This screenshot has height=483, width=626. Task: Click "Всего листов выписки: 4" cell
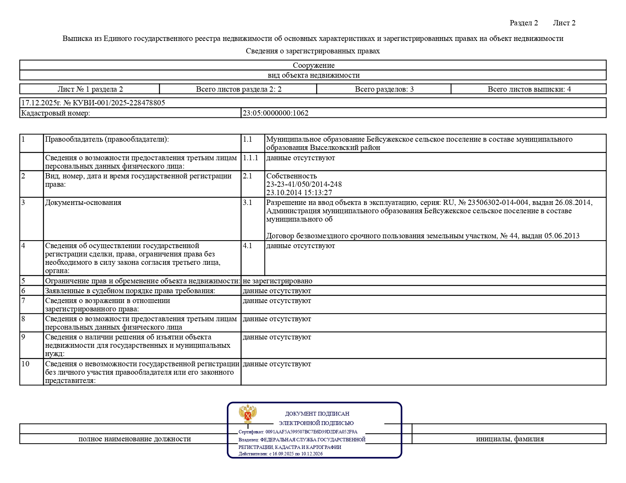[529, 89]
